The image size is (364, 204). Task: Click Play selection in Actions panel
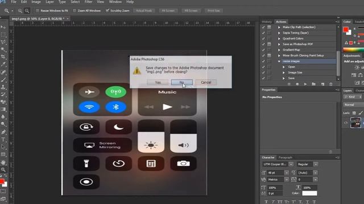point(305,84)
